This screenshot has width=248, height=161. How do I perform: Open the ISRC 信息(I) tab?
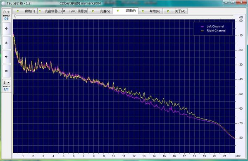click(75, 11)
